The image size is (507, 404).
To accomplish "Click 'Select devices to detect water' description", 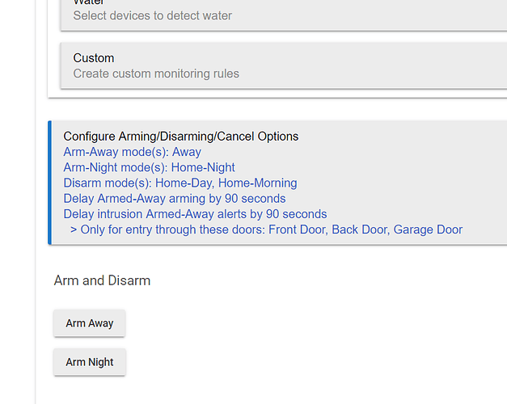I will pos(153,15).
